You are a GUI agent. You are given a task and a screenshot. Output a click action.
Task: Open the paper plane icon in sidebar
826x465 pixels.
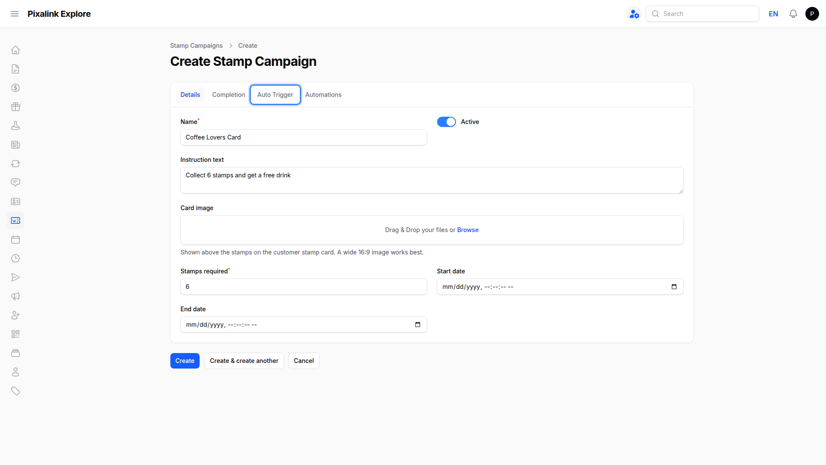click(15, 277)
